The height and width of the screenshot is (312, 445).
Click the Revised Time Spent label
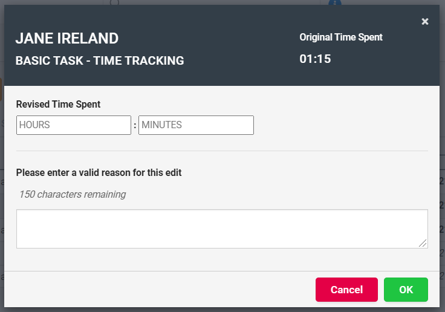coord(58,104)
